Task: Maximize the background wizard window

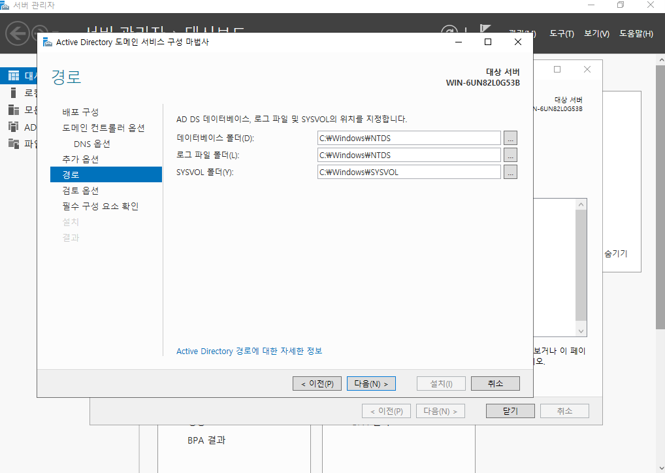Action: pyautogui.click(x=557, y=69)
